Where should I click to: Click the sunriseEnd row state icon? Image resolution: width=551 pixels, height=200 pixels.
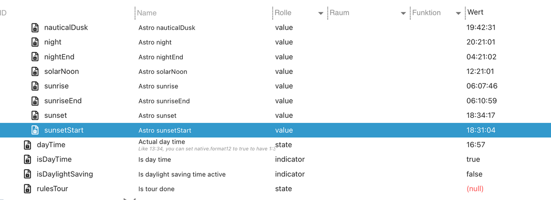coord(34,101)
